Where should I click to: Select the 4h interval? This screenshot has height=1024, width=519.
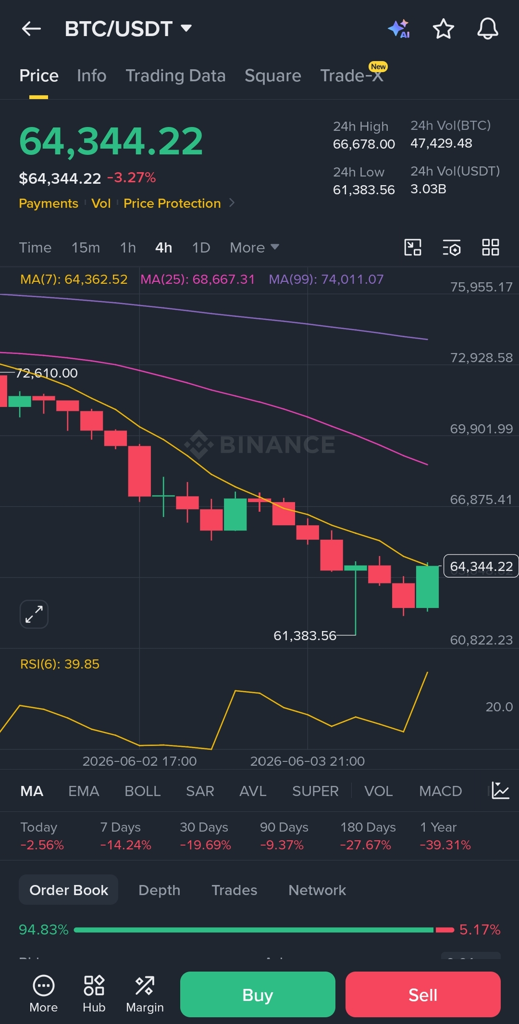[x=163, y=247]
